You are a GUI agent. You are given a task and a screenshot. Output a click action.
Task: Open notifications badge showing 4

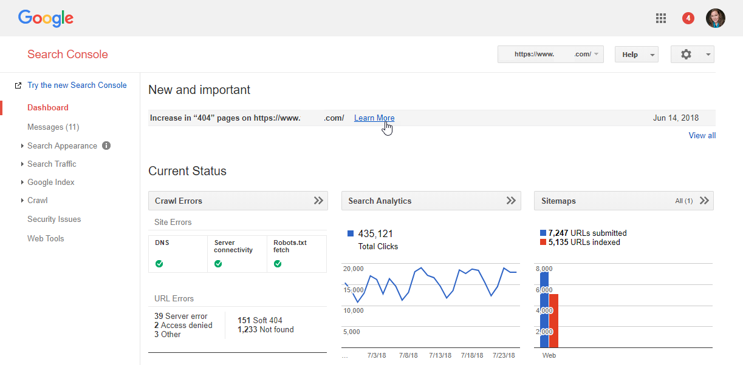(688, 18)
